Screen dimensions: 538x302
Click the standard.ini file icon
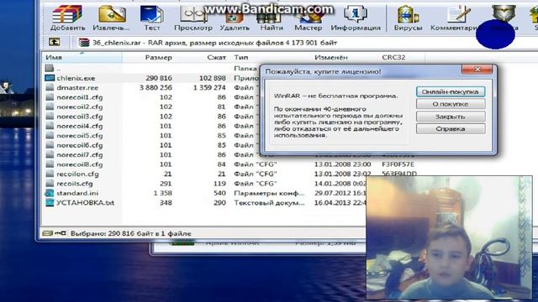coord(50,193)
